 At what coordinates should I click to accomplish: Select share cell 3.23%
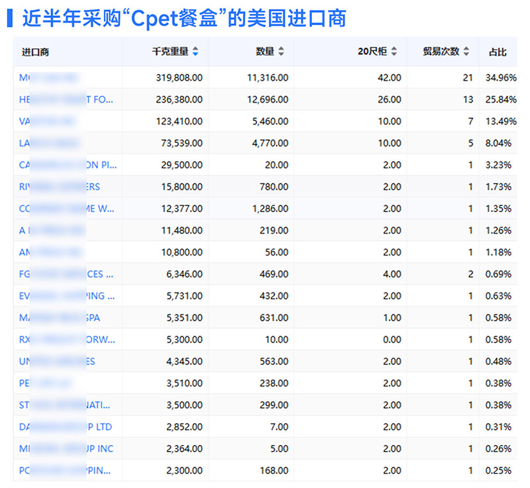pyautogui.click(x=499, y=165)
